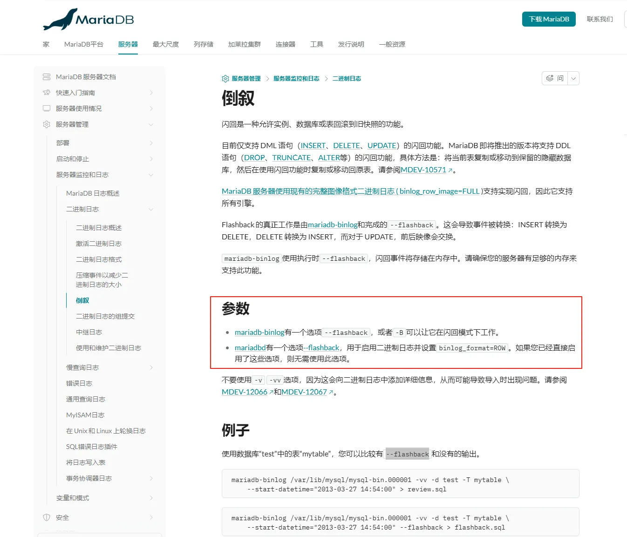Image resolution: width=627 pixels, height=537 pixels.
Task: Collapse the 二进制日志 tree node
Action: (151, 209)
